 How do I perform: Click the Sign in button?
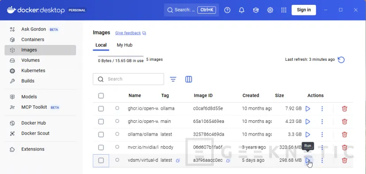pos(304,10)
